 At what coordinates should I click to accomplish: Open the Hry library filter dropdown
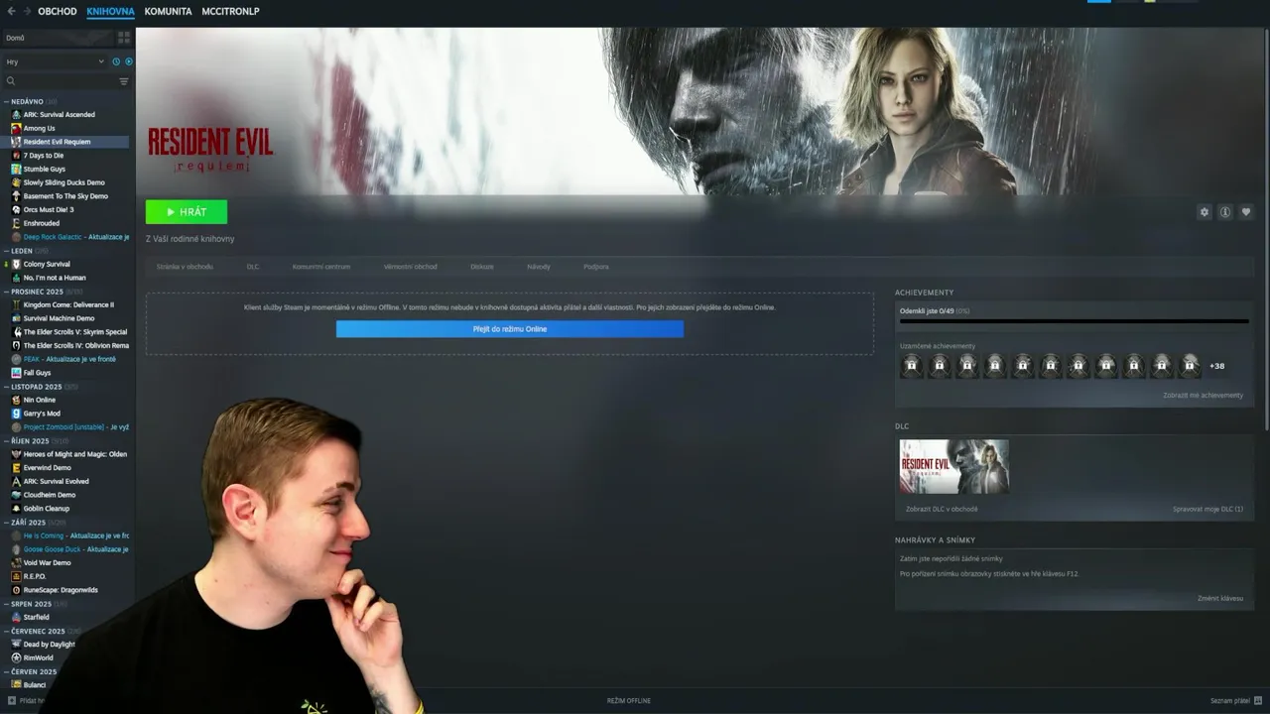55,61
